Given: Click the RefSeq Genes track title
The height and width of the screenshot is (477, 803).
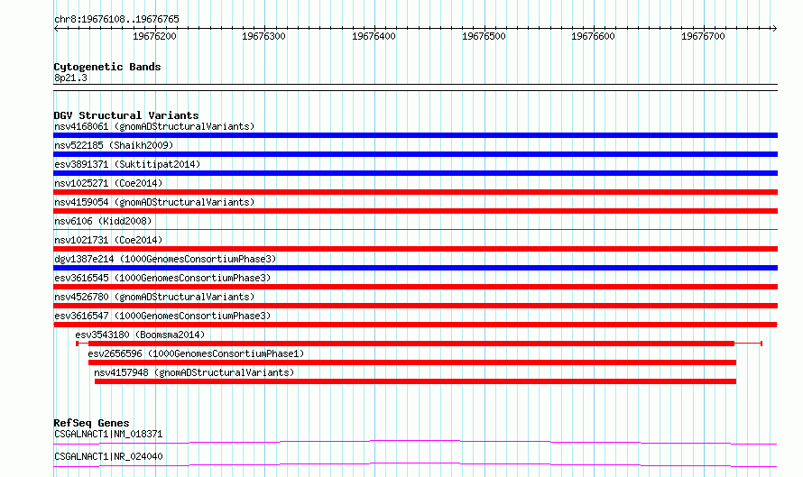Looking at the screenshot, I should [x=91, y=423].
